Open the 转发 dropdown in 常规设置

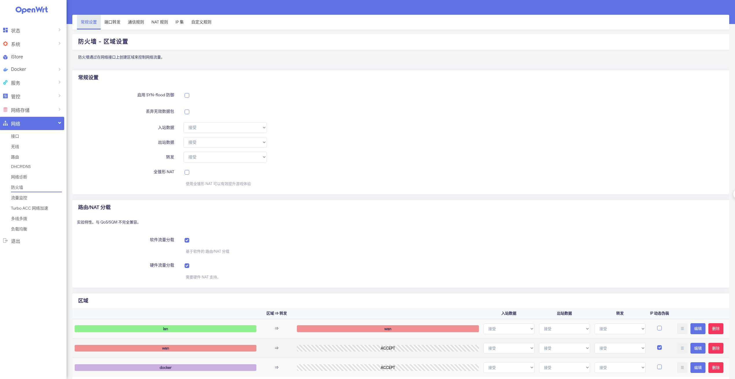point(225,157)
